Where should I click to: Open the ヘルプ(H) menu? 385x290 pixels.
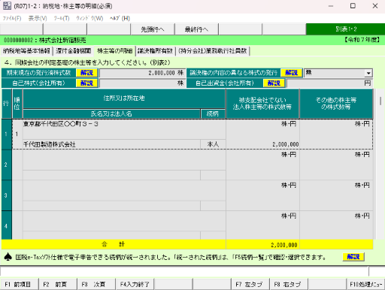point(120,18)
